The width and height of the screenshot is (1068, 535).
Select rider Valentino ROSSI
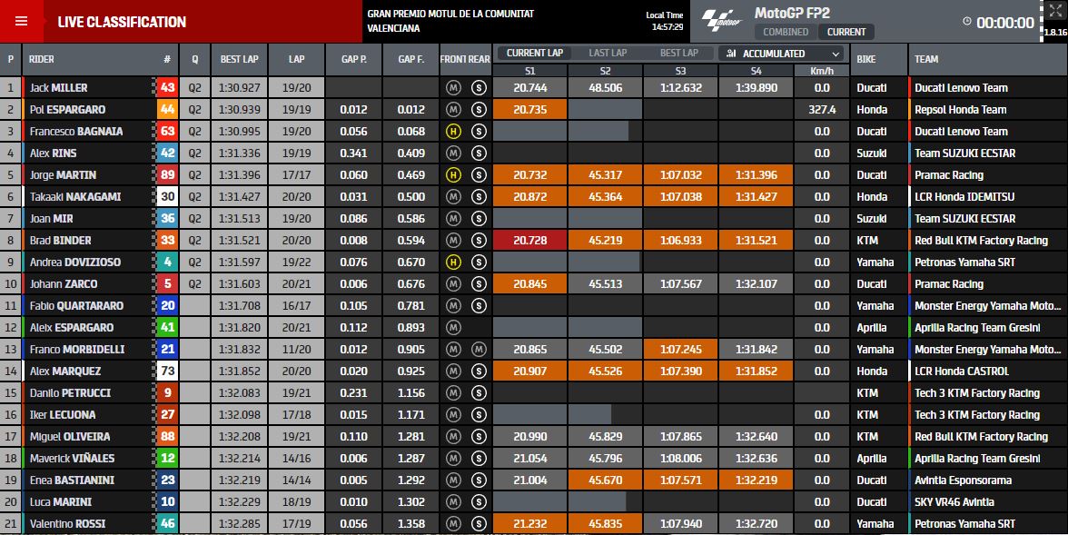(x=67, y=524)
